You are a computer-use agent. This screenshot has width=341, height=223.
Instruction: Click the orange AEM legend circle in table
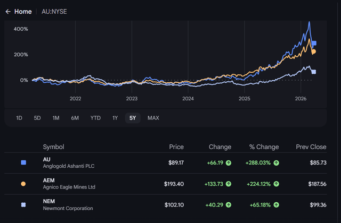[x=23, y=184]
